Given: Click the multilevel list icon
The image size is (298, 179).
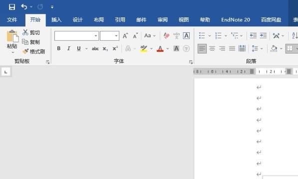Looking at the screenshot, I should pyautogui.click(x=235, y=36).
